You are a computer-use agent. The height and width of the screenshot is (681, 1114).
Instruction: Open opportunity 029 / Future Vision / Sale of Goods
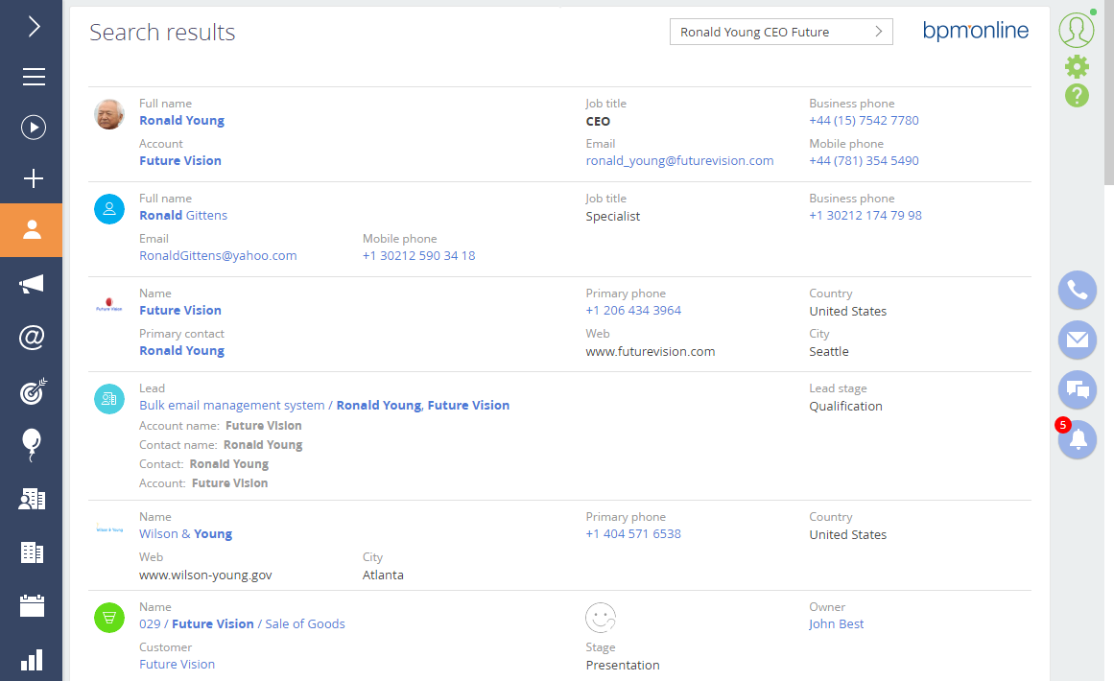point(242,624)
